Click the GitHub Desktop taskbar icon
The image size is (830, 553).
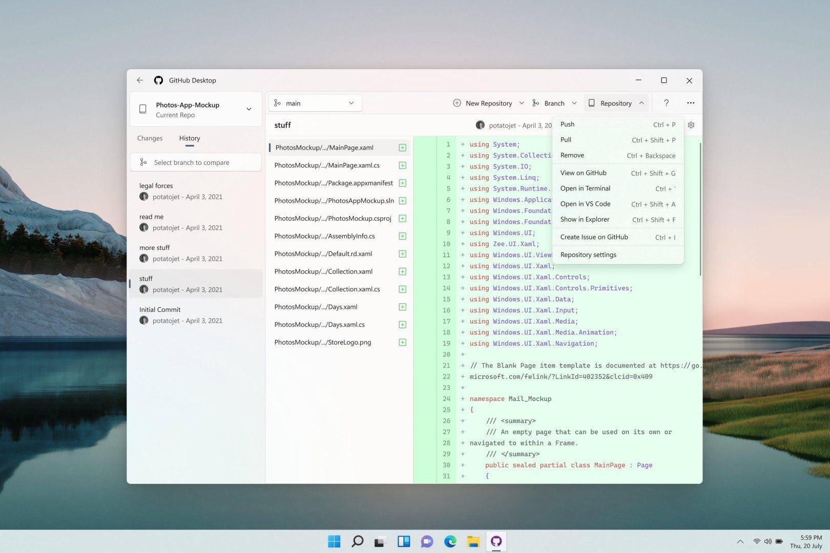[x=496, y=541]
